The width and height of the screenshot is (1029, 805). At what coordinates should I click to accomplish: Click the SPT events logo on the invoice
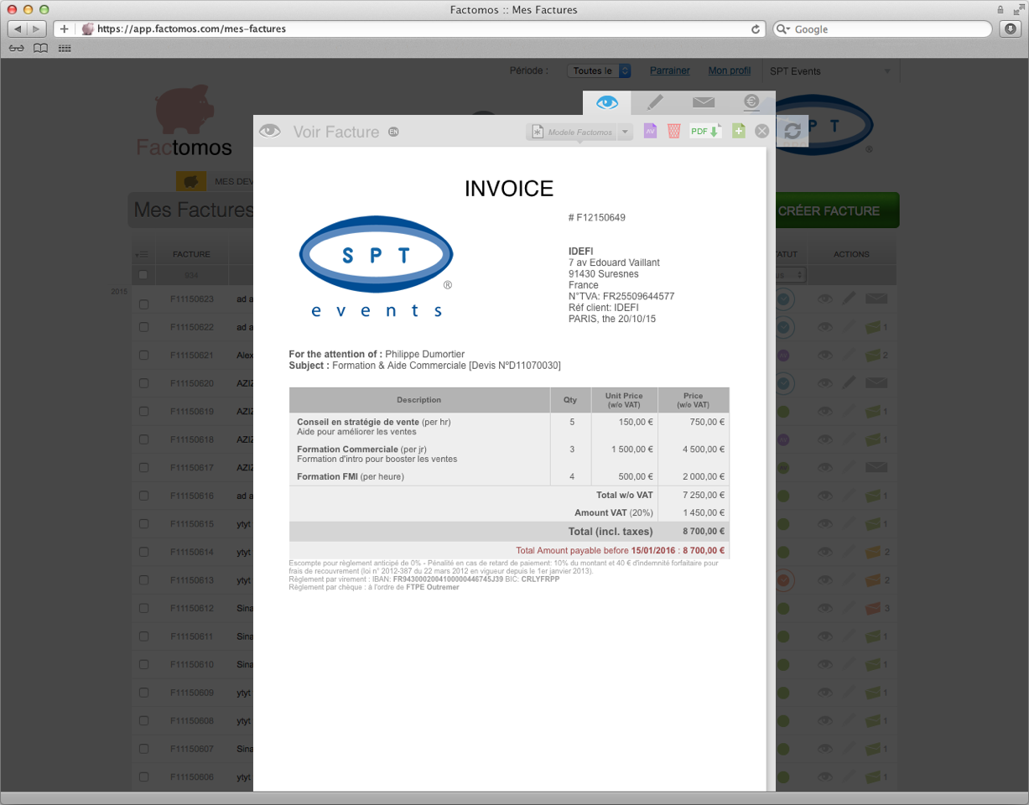377,267
